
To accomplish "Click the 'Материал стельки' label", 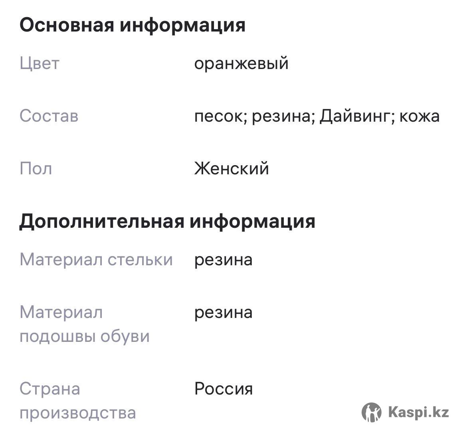I will (96, 260).
